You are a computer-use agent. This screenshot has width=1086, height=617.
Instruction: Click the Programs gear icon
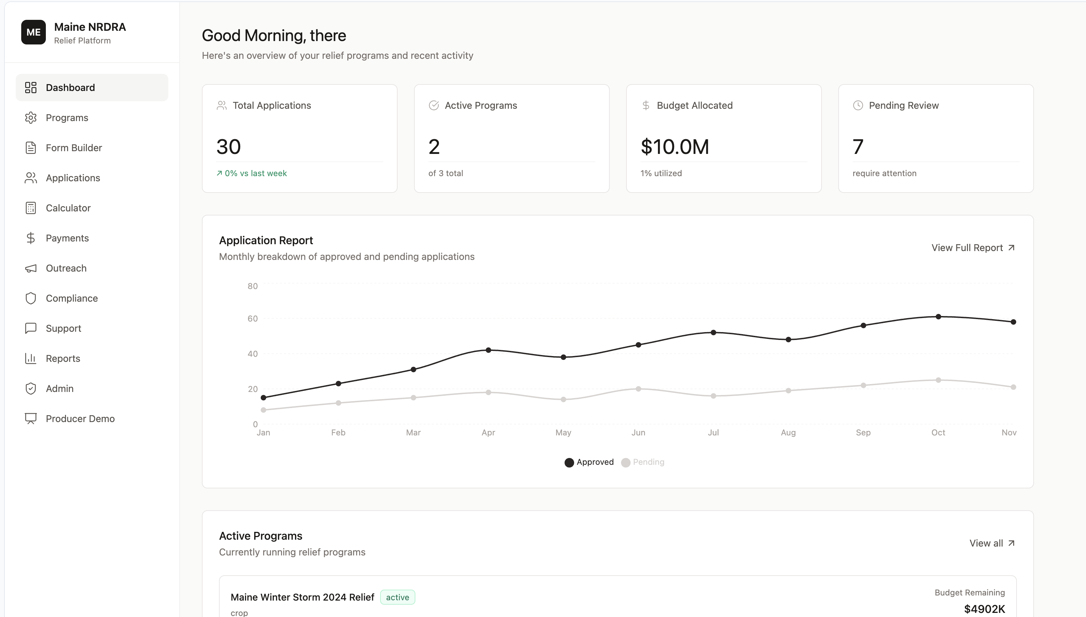(x=30, y=118)
